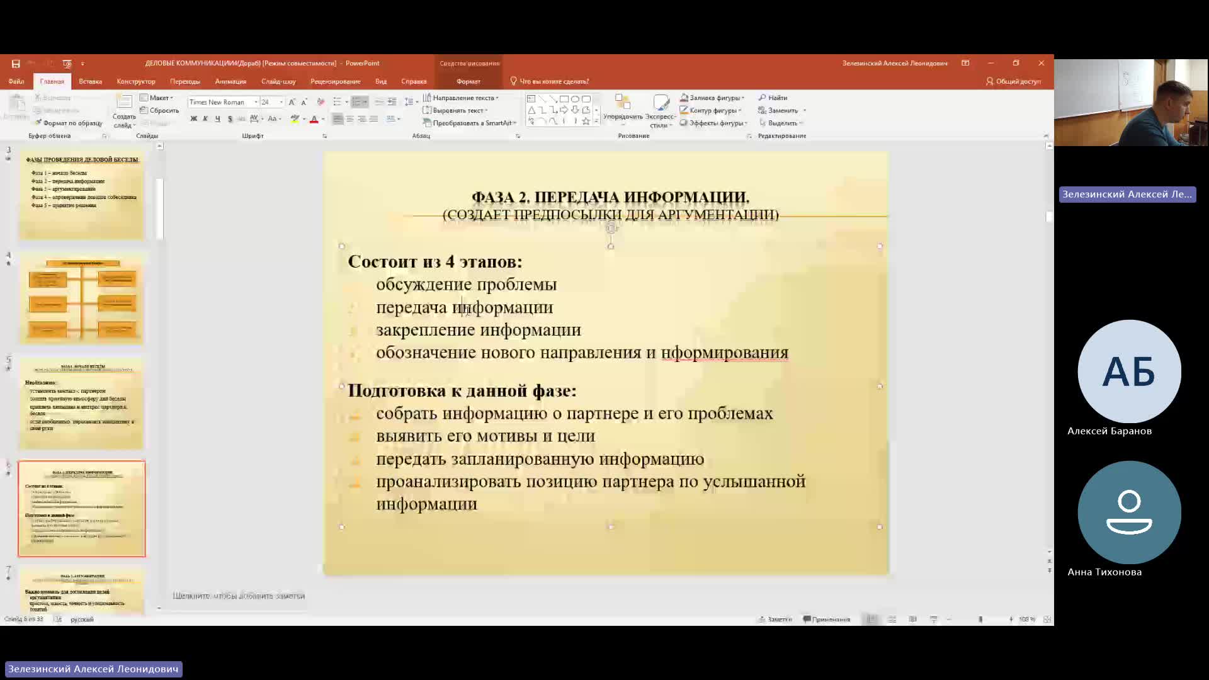Click 'Tell me what you want' search box

pyautogui.click(x=549, y=81)
